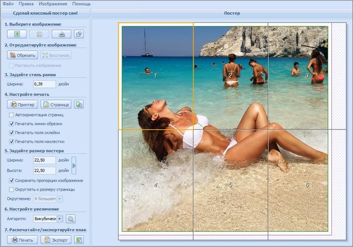Click the frame Ширина 0,39 input field
This screenshot has height=247, width=353.
click(44, 84)
